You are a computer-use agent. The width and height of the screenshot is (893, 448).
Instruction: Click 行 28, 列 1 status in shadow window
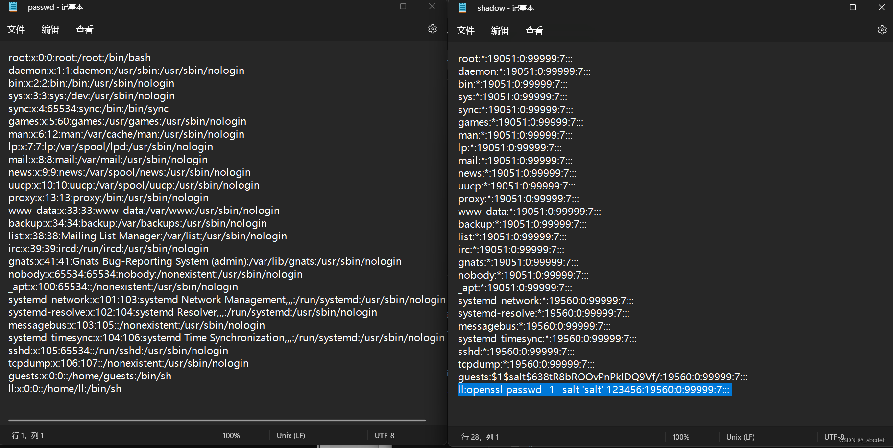(x=480, y=437)
